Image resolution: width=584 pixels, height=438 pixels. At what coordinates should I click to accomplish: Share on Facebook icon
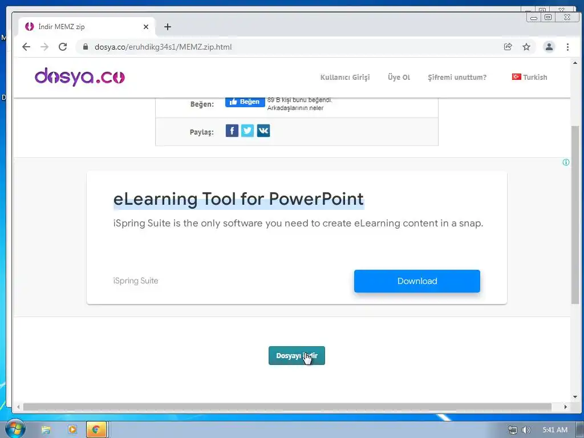pos(232,131)
